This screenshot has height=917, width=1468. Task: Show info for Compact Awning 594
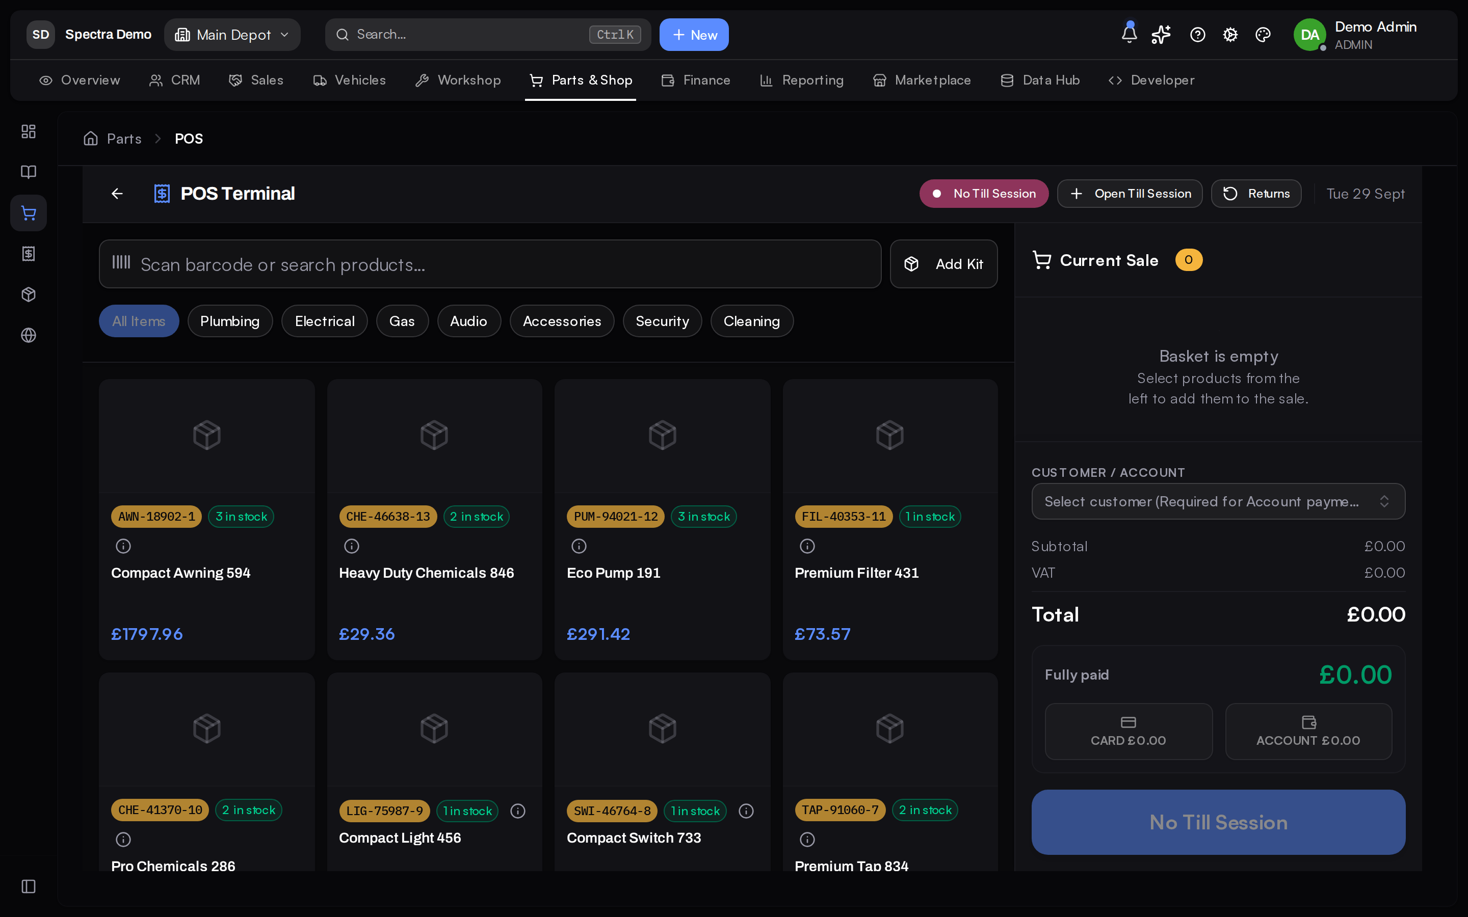[123, 547]
